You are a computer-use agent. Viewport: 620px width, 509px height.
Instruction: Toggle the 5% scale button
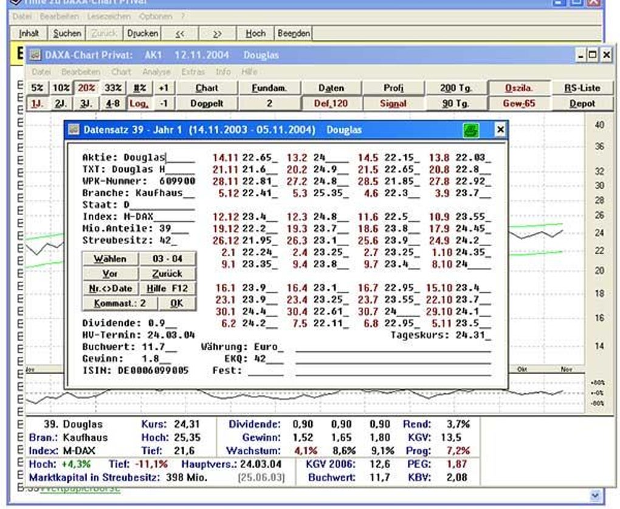[x=38, y=87]
